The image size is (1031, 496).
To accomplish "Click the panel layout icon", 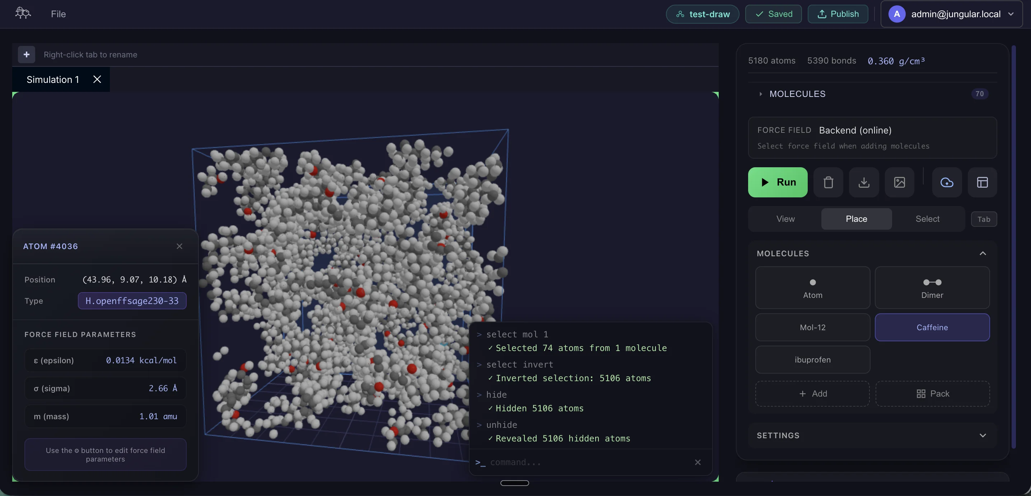I will point(983,182).
